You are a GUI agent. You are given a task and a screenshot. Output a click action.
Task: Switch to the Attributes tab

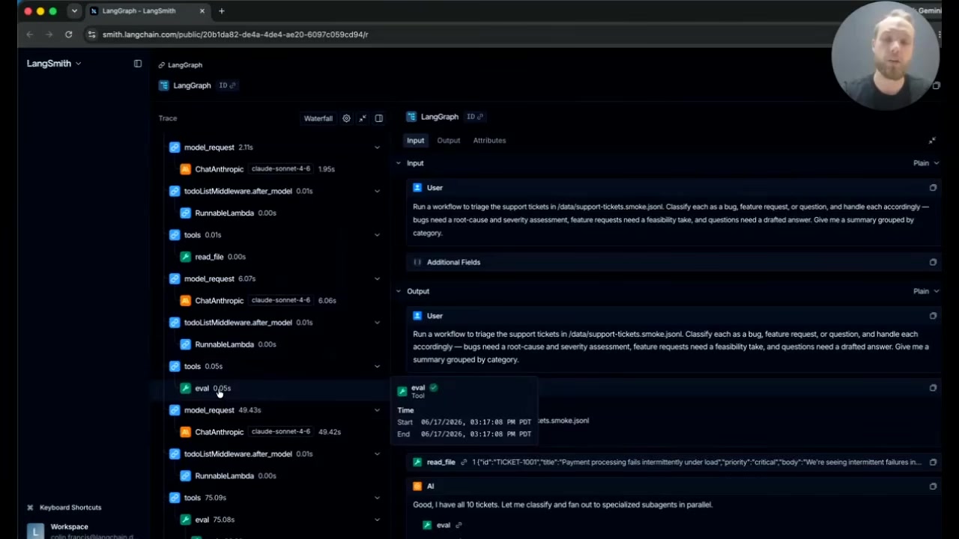click(x=489, y=141)
